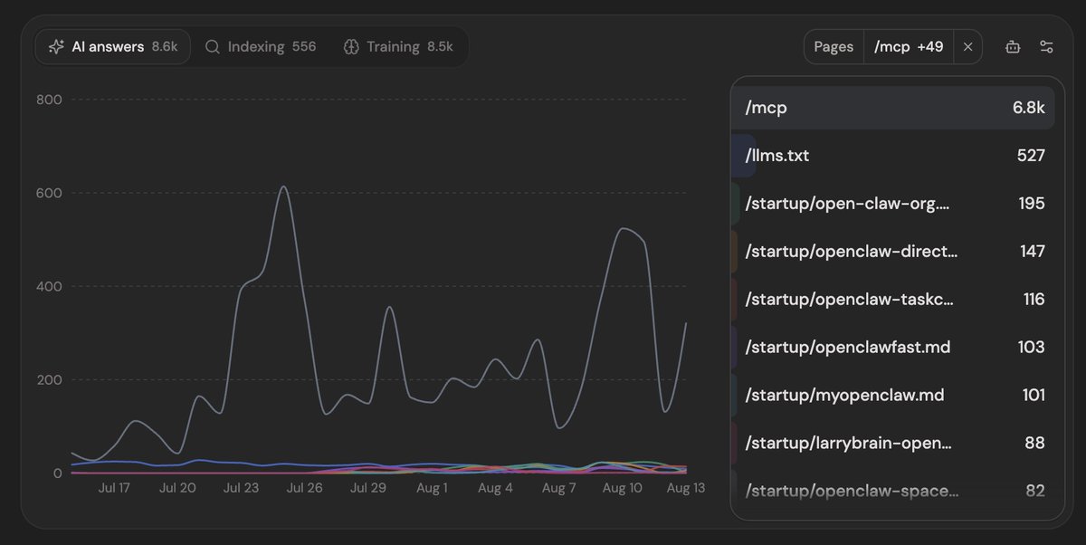Image resolution: width=1086 pixels, height=545 pixels.
Task: Click the Jul 20 axis label
Action: 177,488
